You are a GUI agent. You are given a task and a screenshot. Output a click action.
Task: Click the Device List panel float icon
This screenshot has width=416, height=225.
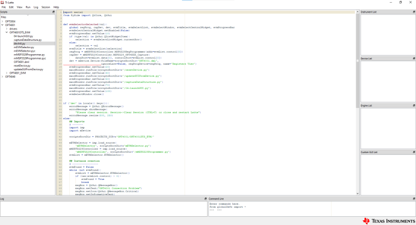point(414,58)
